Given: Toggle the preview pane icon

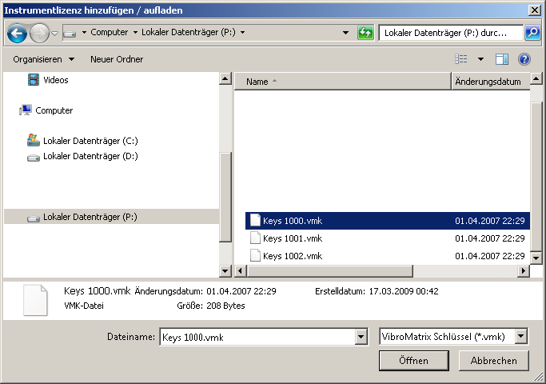Looking at the screenshot, I should 502,59.
